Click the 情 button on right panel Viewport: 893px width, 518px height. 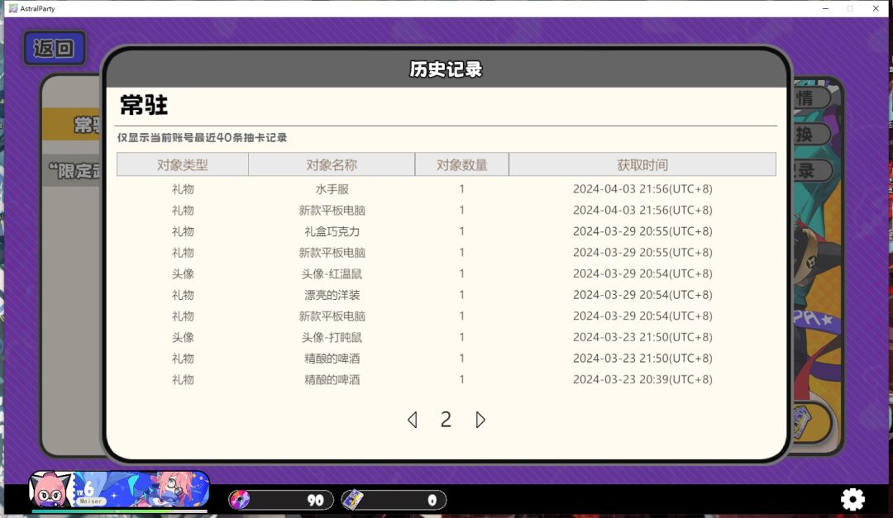pyautogui.click(x=810, y=97)
